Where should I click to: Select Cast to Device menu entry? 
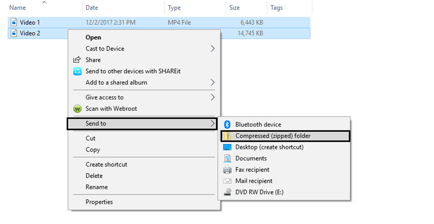[144, 48]
